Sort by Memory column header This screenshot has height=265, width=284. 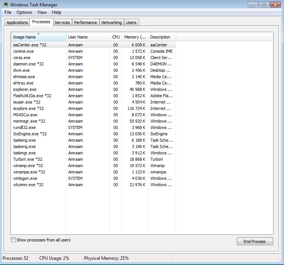[x=135, y=37]
